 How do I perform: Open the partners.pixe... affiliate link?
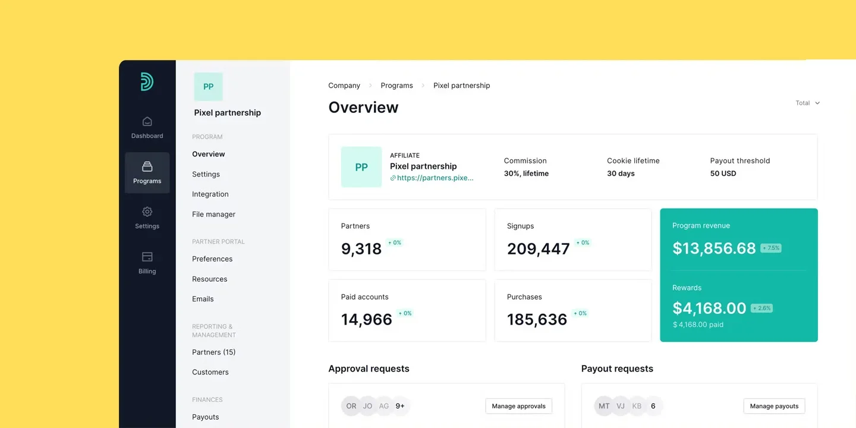click(435, 178)
